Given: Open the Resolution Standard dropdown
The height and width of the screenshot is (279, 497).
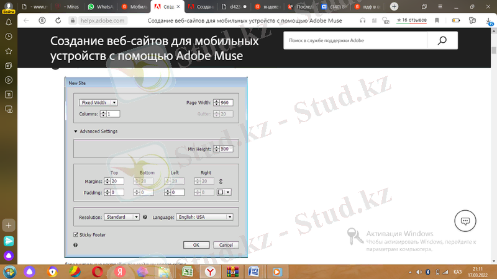Looking at the screenshot, I should click(x=122, y=217).
